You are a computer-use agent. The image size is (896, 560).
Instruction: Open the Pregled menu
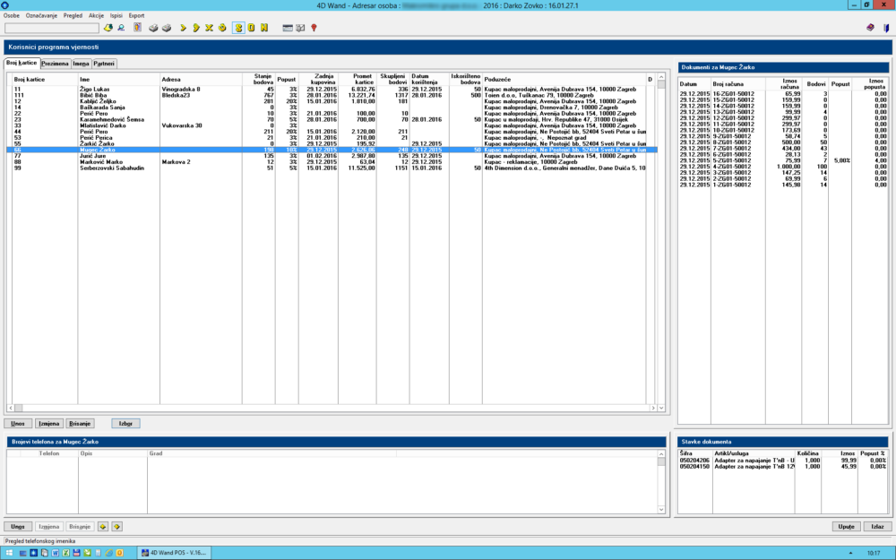point(73,15)
